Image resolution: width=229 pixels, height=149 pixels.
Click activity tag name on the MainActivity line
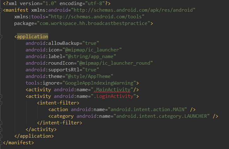click(40, 90)
